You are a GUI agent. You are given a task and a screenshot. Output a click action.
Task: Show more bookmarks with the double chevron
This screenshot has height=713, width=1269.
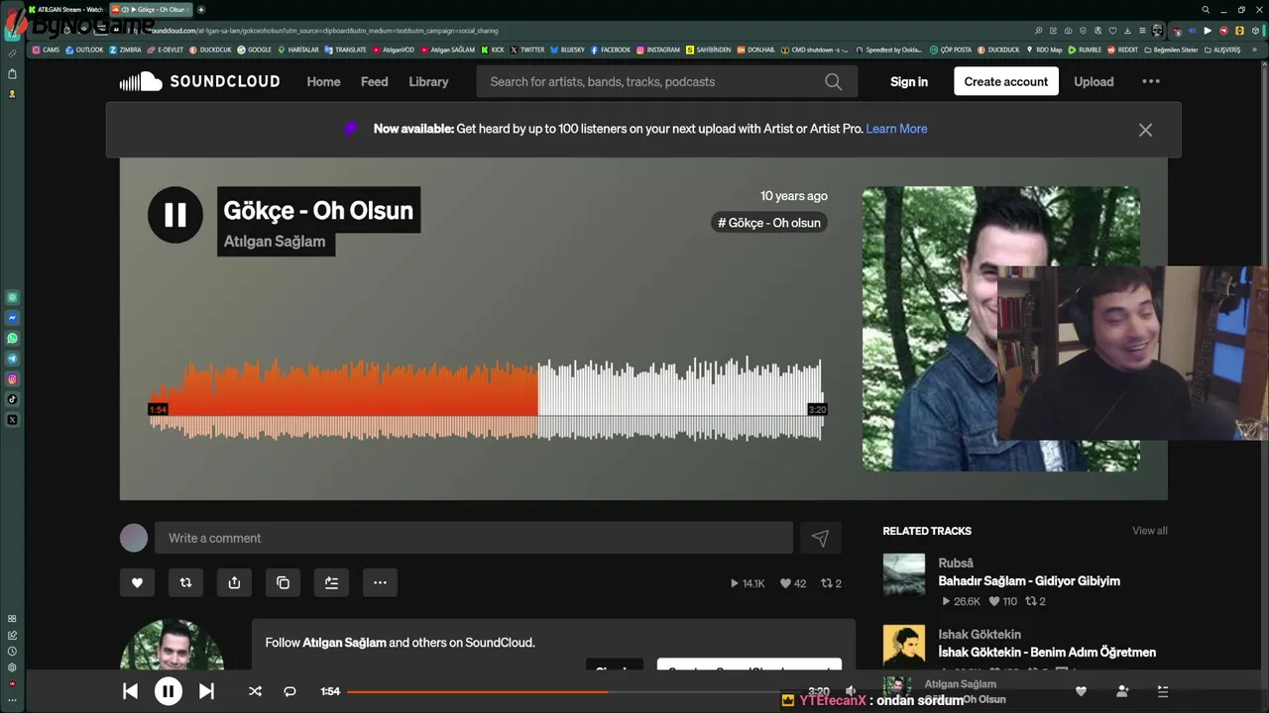1254,50
